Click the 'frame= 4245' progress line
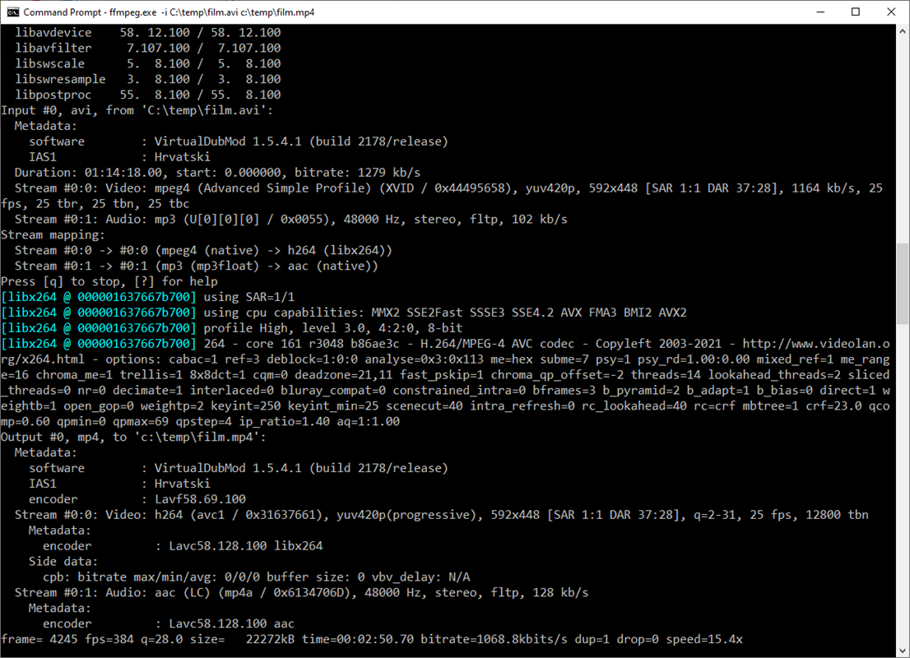 tap(372, 639)
